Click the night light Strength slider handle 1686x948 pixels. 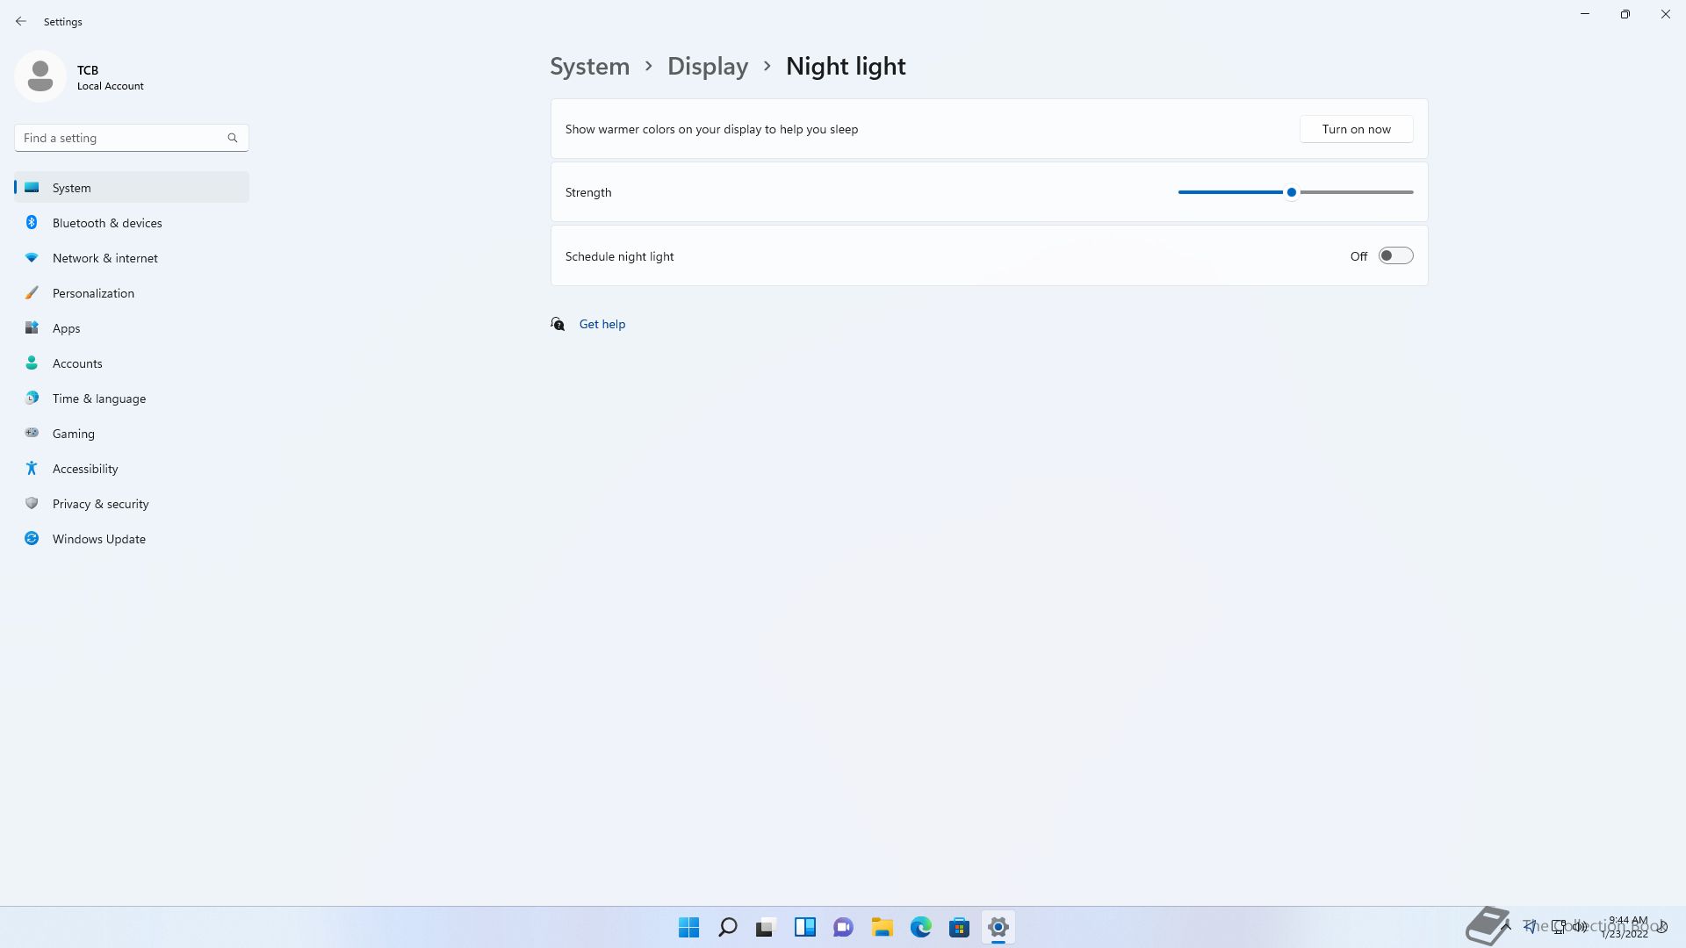(x=1291, y=192)
